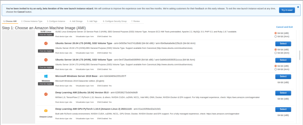Click the Ubuntu logo for Ubuntu Server 18.04
Image resolution: width=303 pixels, height=125 pixels.
(x=46, y=60)
